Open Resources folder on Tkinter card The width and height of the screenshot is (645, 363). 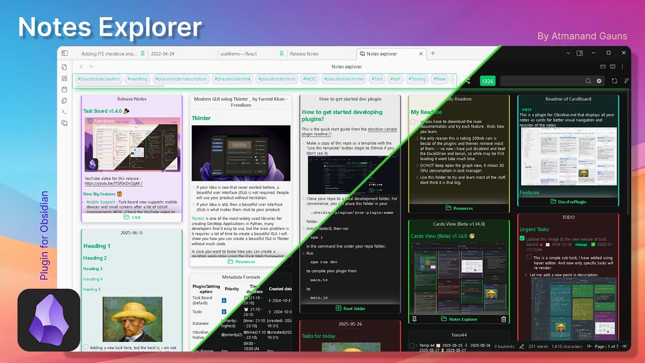pos(241,262)
